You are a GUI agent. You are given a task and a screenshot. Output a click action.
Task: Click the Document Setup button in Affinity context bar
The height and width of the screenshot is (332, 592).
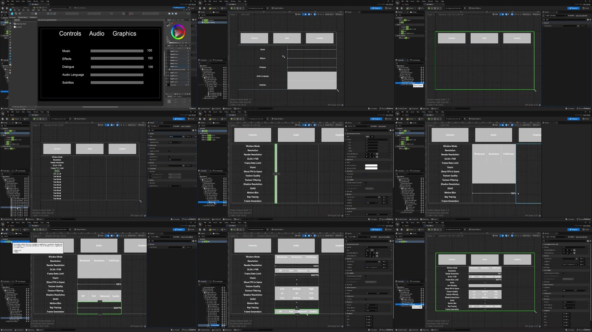click(x=23, y=17)
